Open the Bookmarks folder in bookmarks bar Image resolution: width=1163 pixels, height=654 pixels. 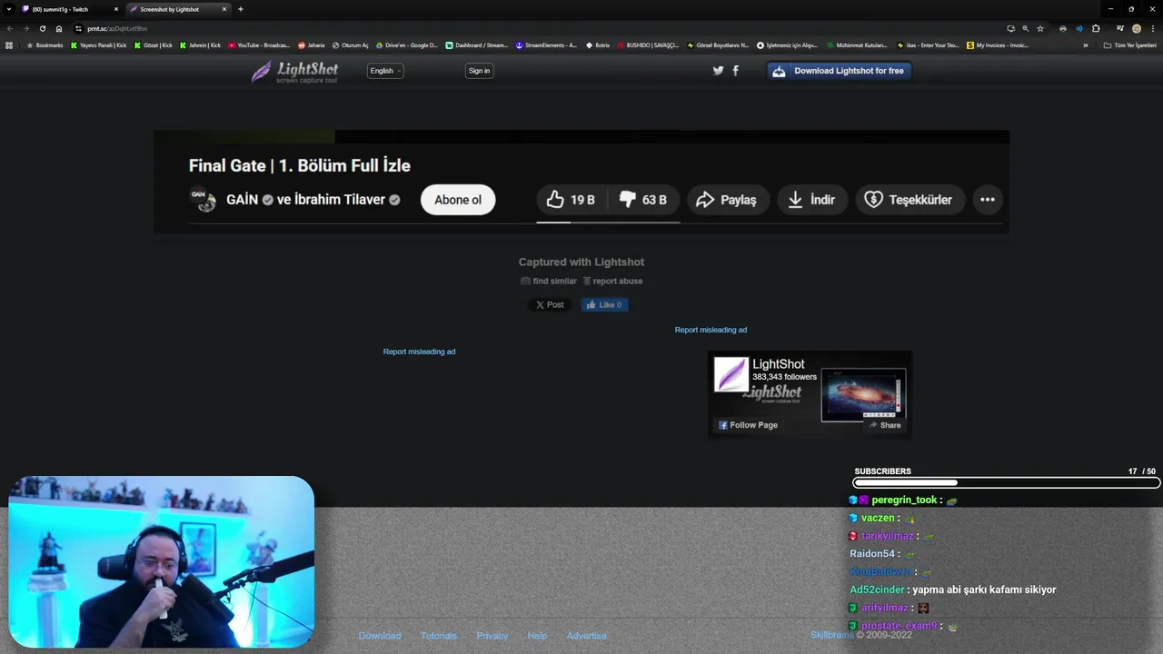click(x=45, y=45)
